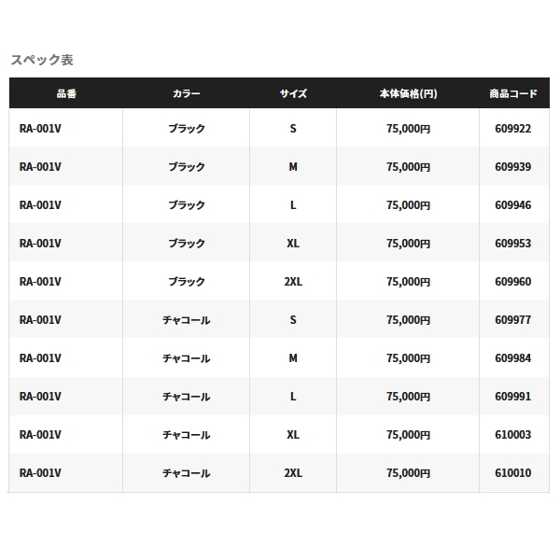The width and height of the screenshot is (560, 560).
Task: Click the 商品コード column header
Action: 512,94
